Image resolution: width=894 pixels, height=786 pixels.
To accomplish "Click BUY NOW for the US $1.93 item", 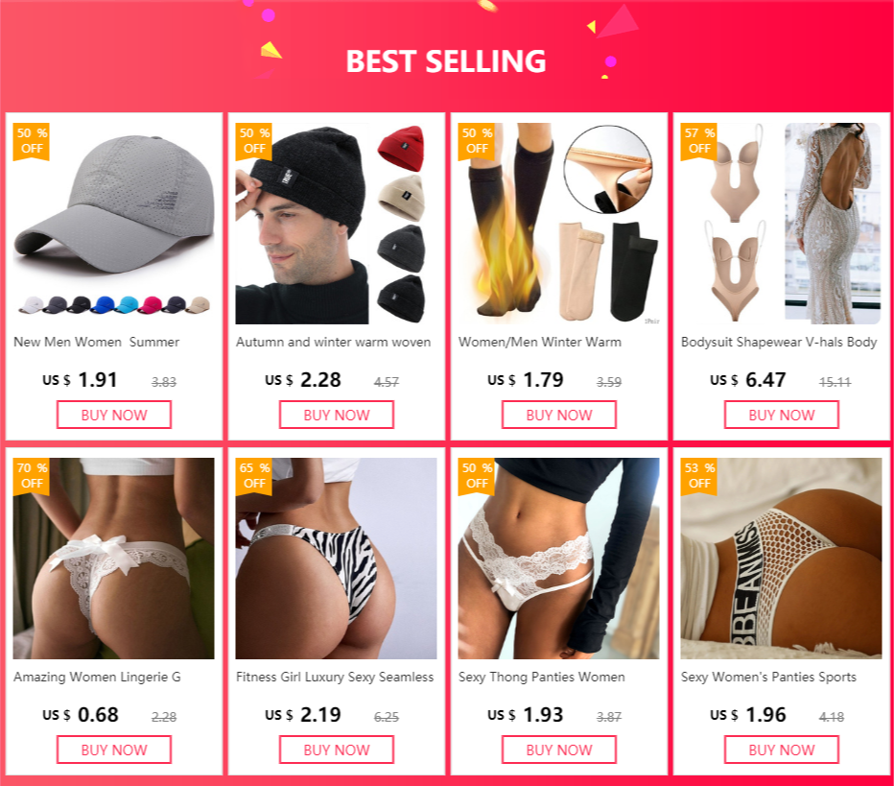I will 558,750.
